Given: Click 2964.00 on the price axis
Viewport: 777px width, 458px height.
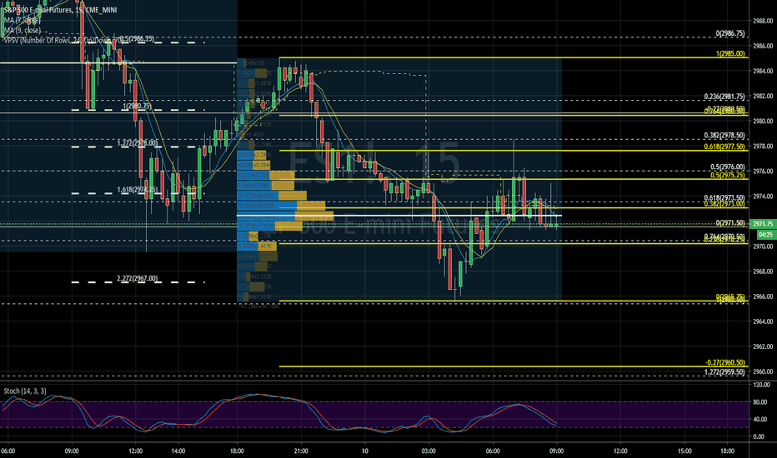Looking at the screenshot, I should pyautogui.click(x=763, y=321).
